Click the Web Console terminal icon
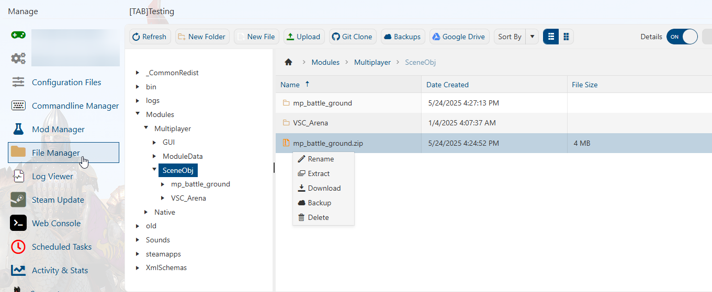712x292 pixels. [18, 223]
